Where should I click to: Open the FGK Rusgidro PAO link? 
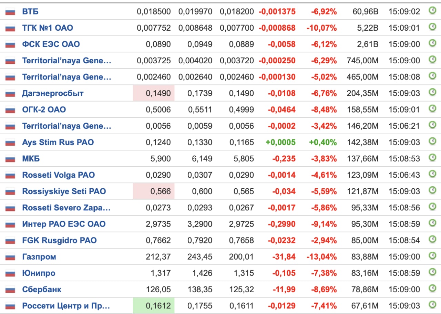pos(59,240)
